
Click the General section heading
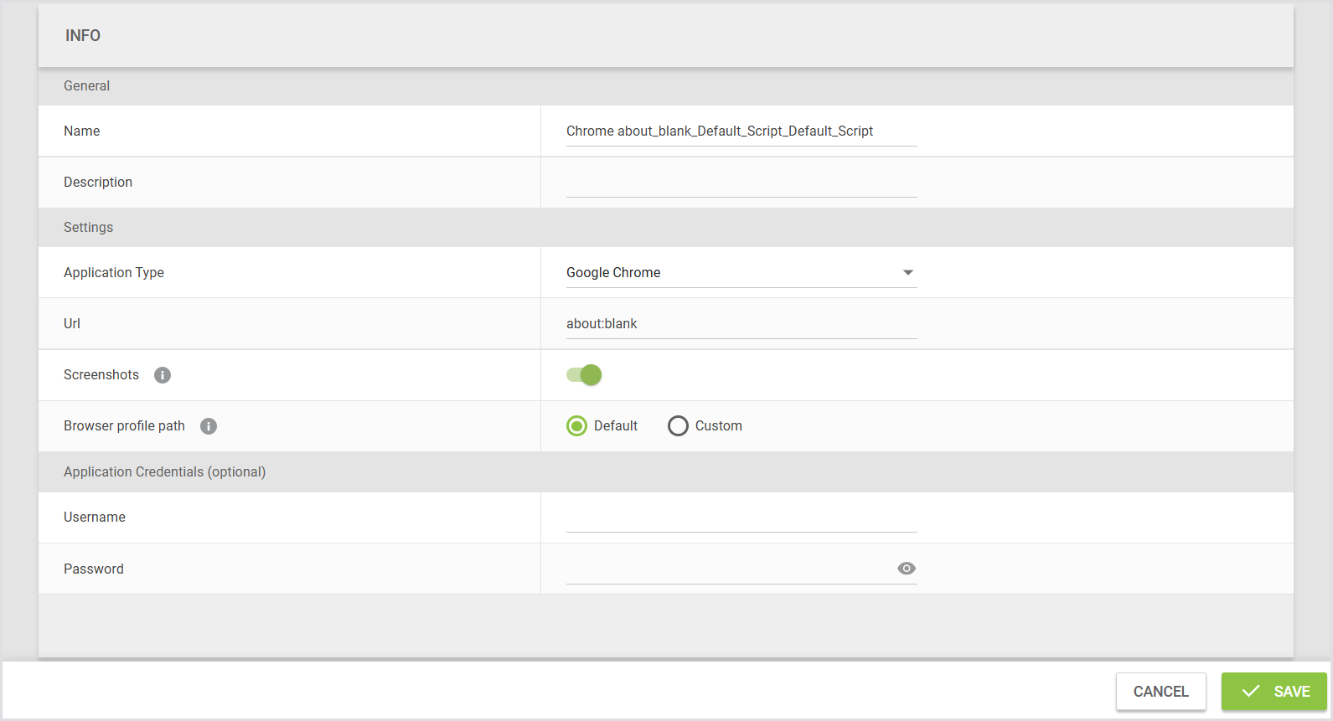coord(87,86)
